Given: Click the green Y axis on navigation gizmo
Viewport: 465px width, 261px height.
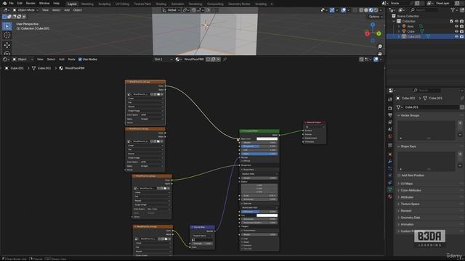Looking at the screenshot, I should coord(379,34).
